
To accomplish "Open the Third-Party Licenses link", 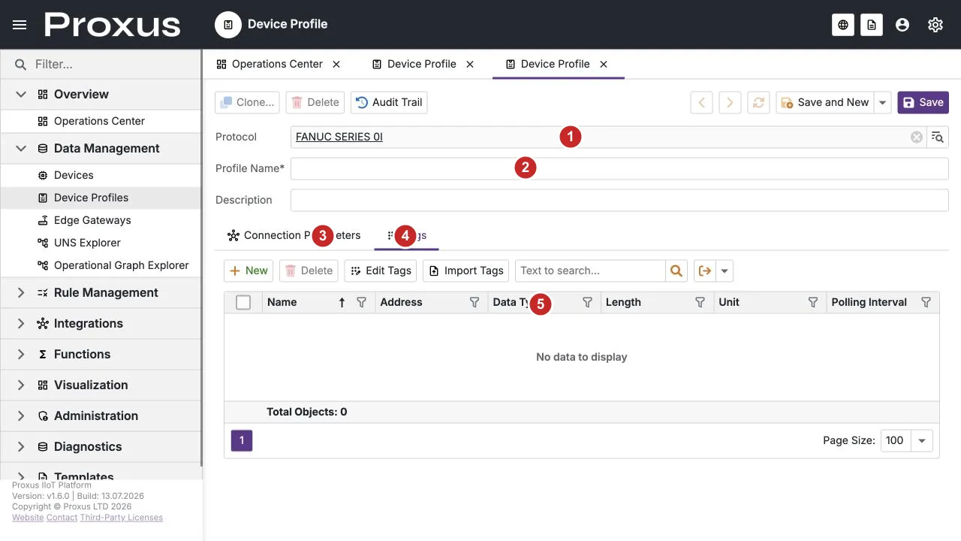I will (x=122, y=518).
